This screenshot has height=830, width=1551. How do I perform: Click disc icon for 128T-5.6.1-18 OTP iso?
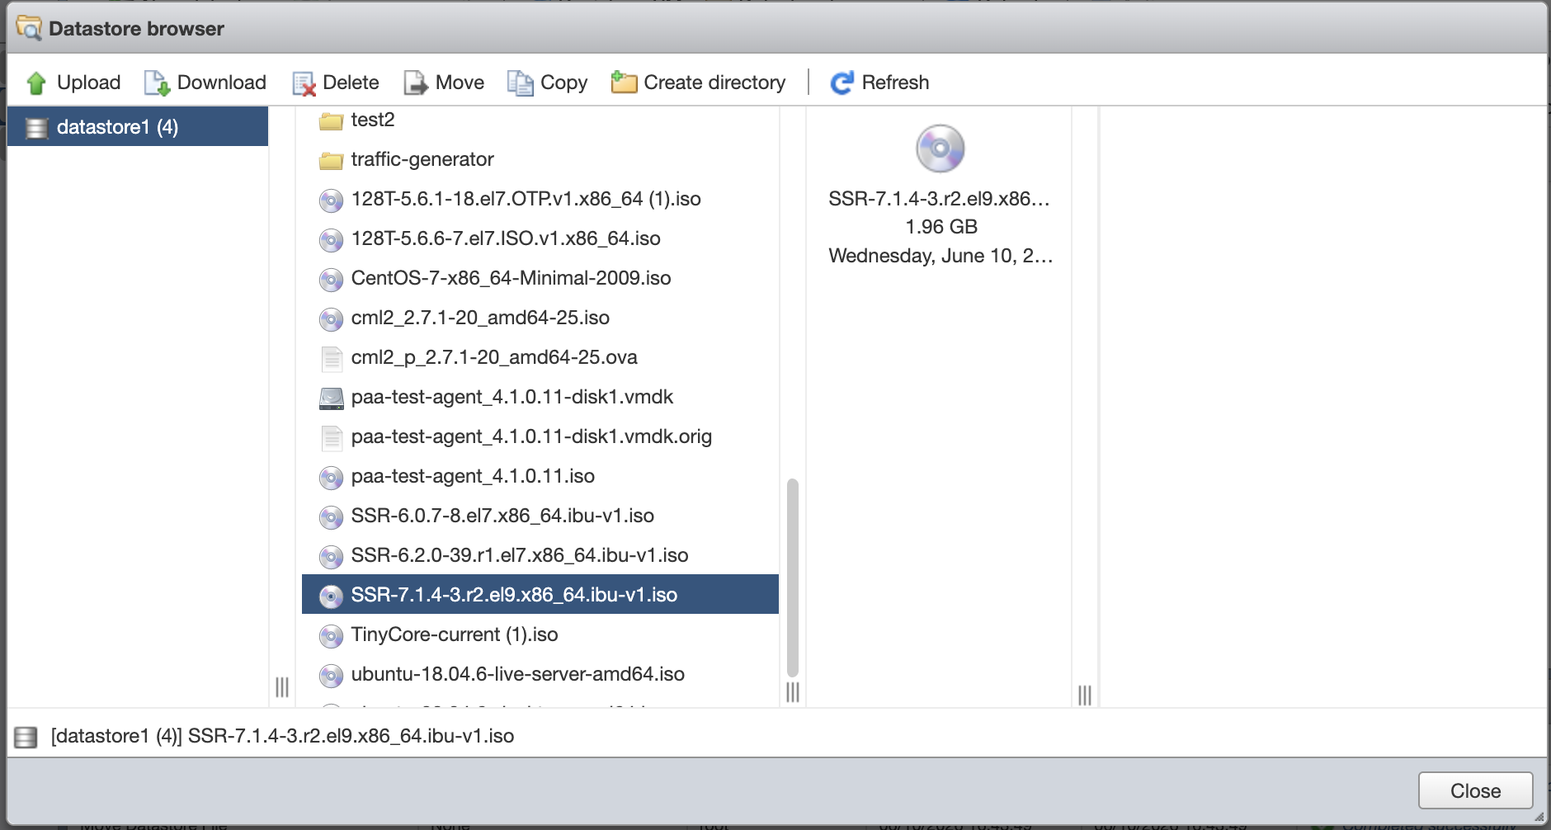tap(331, 200)
